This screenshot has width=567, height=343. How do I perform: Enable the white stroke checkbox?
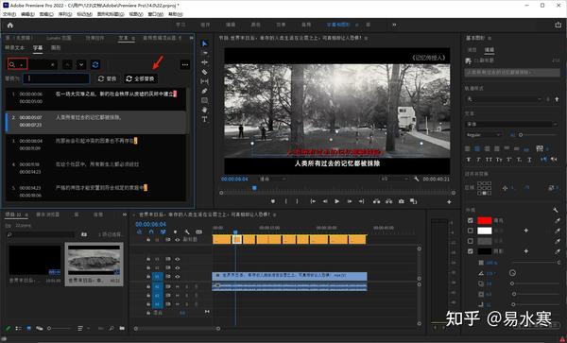coord(470,231)
